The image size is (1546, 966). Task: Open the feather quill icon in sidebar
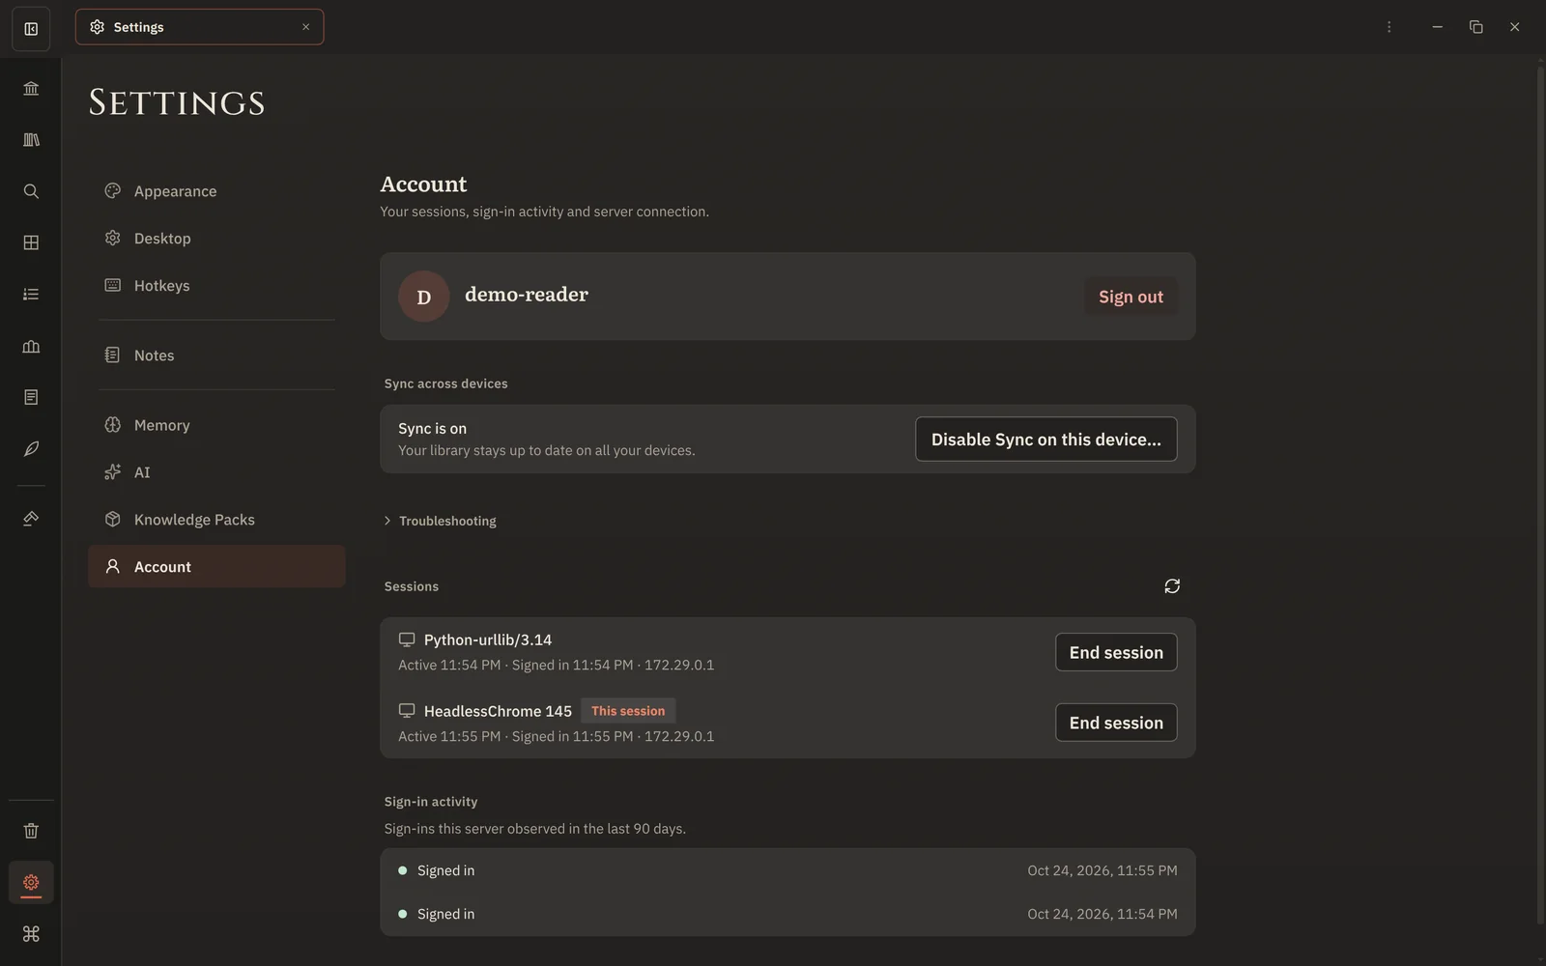[x=31, y=448]
